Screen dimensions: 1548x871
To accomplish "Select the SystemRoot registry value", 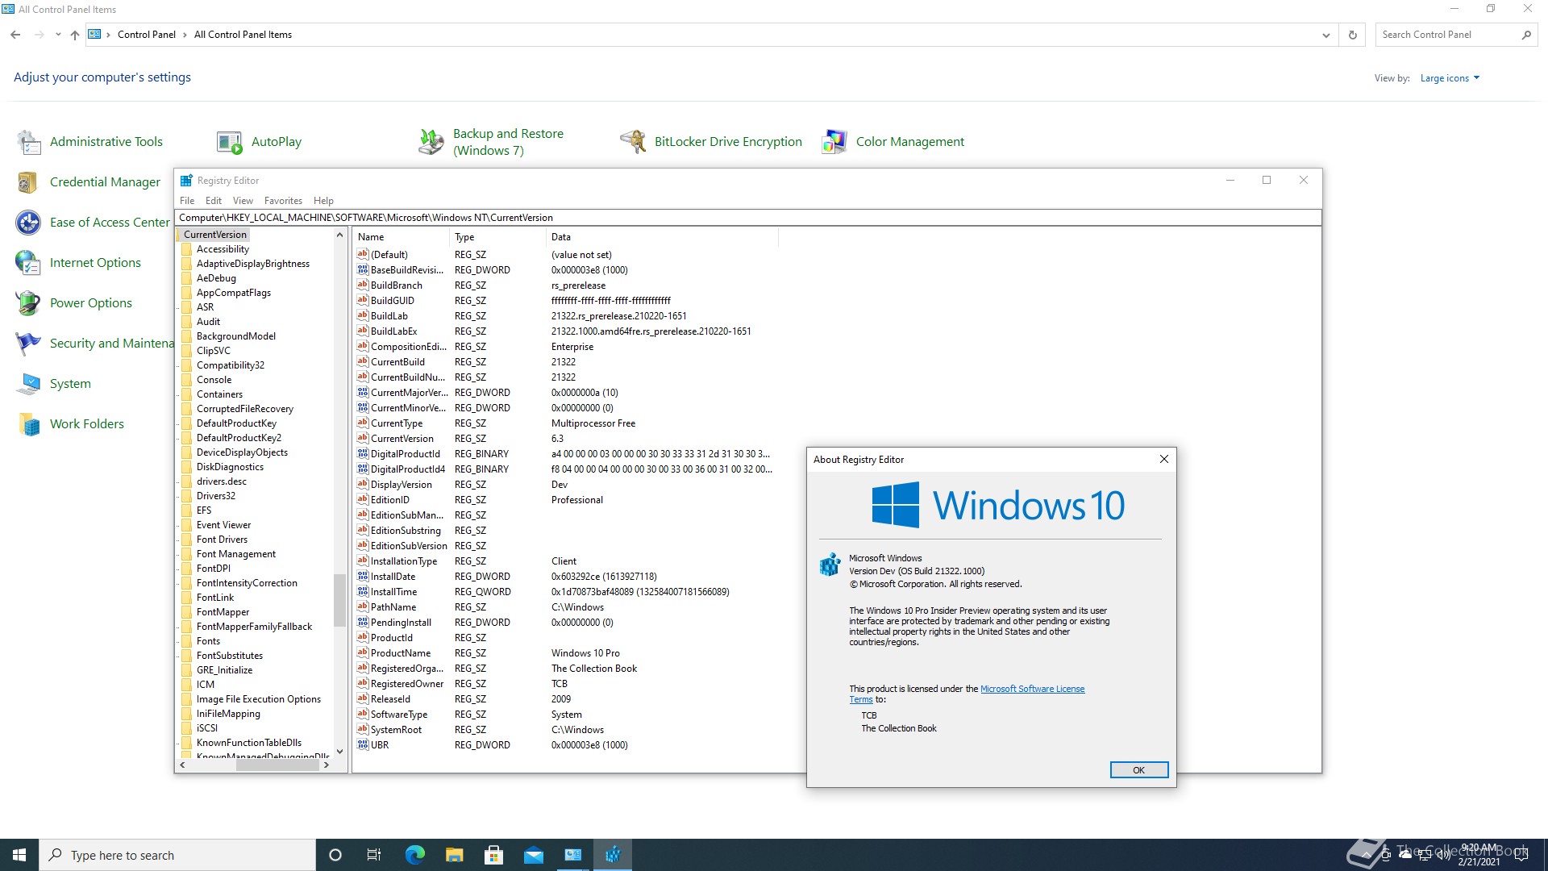I will tap(396, 730).
